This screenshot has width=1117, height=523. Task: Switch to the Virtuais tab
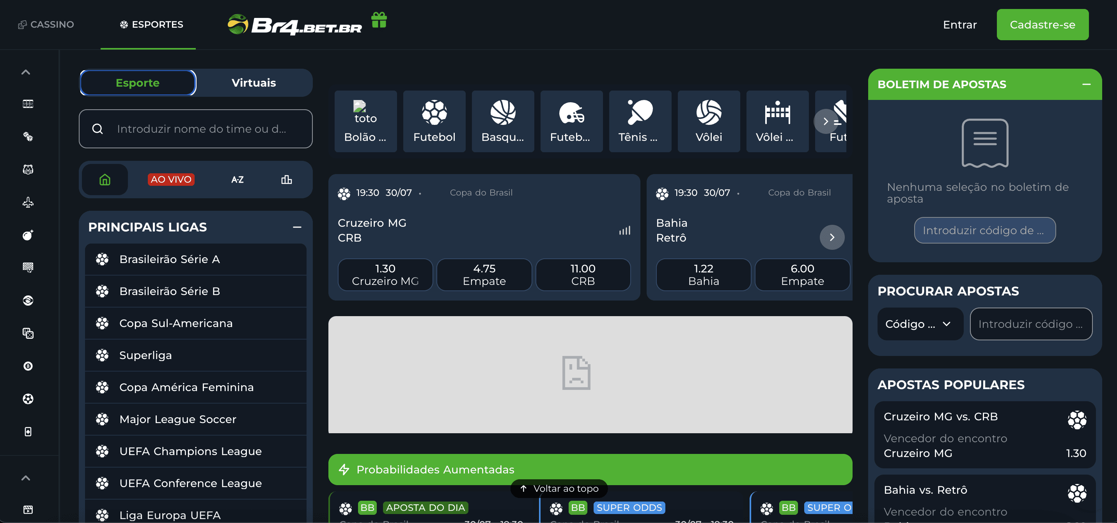254,83
